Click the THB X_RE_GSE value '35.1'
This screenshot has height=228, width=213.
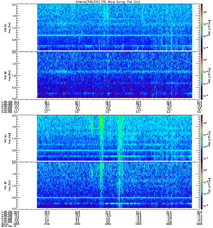[47, 102]
